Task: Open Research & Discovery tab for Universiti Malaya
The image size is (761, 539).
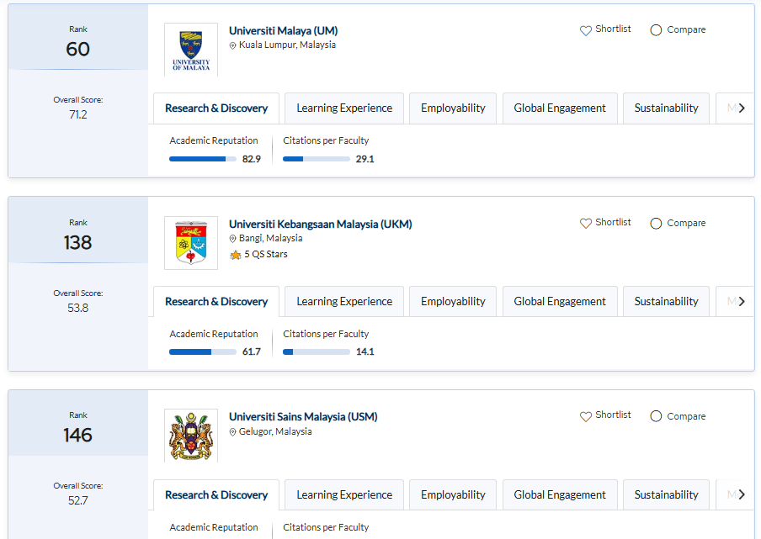Action: [x=216, y=108]
